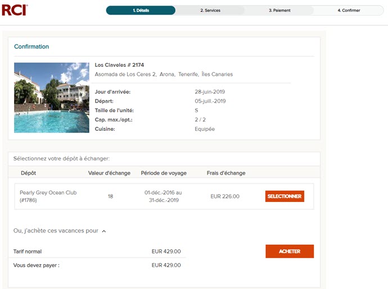
Task: Click the Tarif normal label
Action: [28, 251]
